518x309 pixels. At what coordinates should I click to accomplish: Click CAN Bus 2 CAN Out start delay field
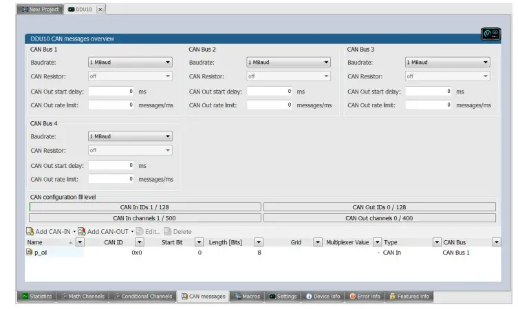tap(270, 92)
